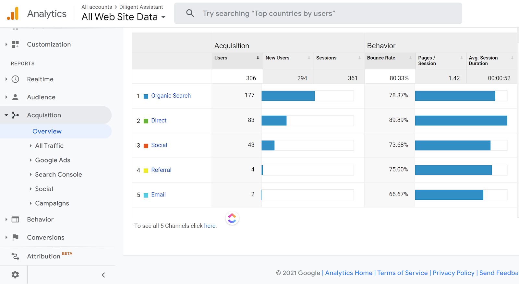Click the Google Analytics logo icon
The width and height of the screenshot is (519, 284).
(x=13, y=14)
